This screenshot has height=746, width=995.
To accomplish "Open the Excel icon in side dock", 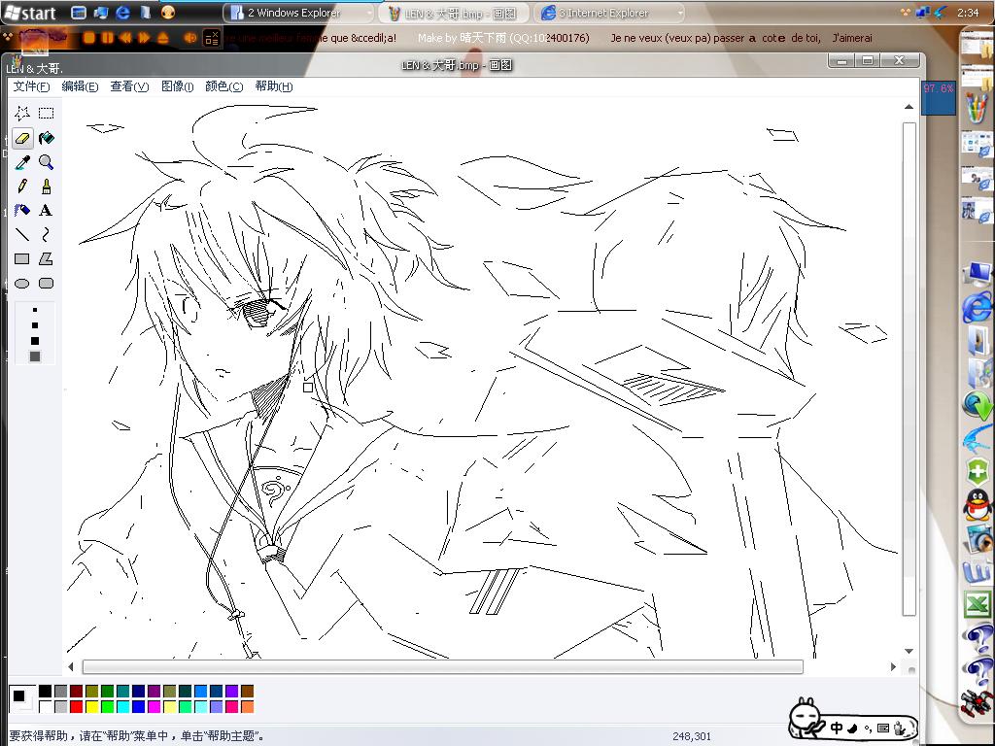I will click(978, 603).
